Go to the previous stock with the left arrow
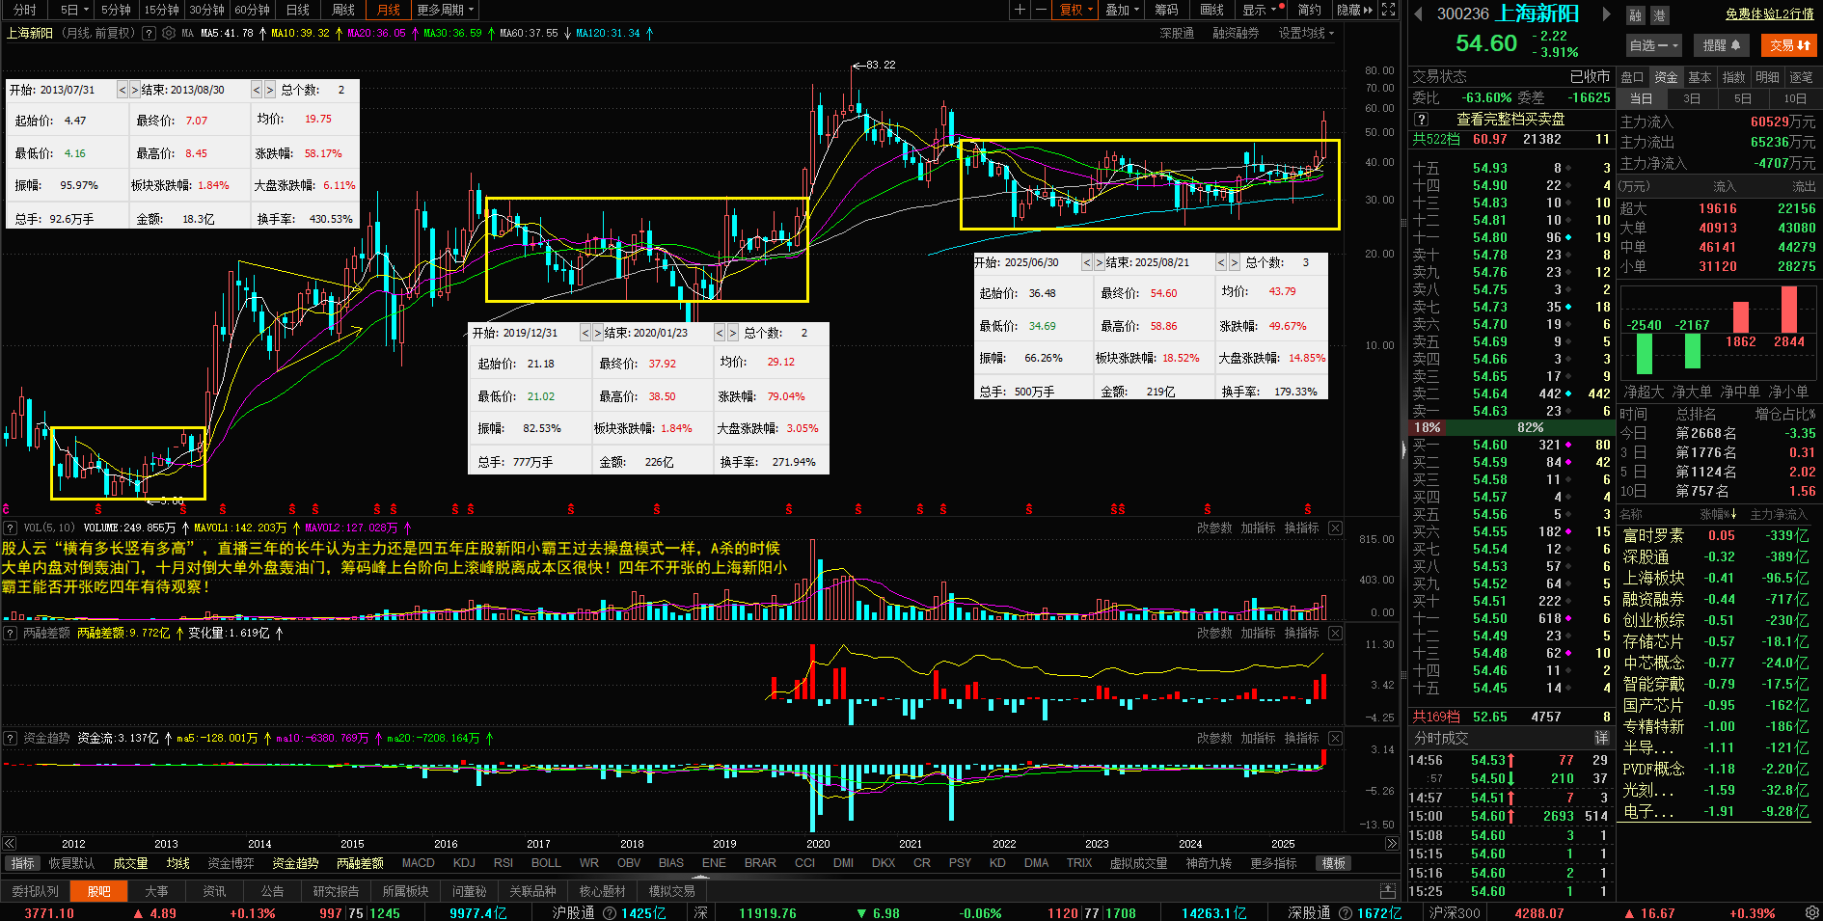Screen dimensions: 1823x921 point(1419,14)
